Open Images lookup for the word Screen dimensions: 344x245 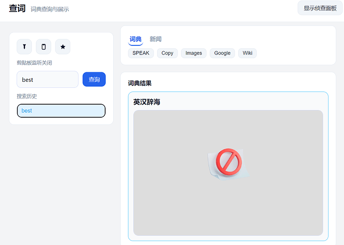coord(193,53)
